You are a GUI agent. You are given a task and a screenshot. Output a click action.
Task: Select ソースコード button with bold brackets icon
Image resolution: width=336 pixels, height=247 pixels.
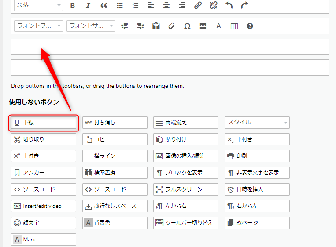tap(115, 189)
